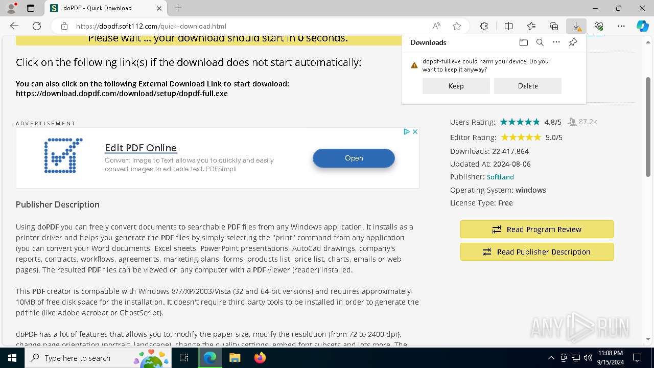Add page to favorites star icon
The image size is (654, 368).
click(x=457, y=26)
